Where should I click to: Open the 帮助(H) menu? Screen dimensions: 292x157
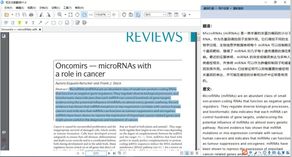tap(79, 8)
